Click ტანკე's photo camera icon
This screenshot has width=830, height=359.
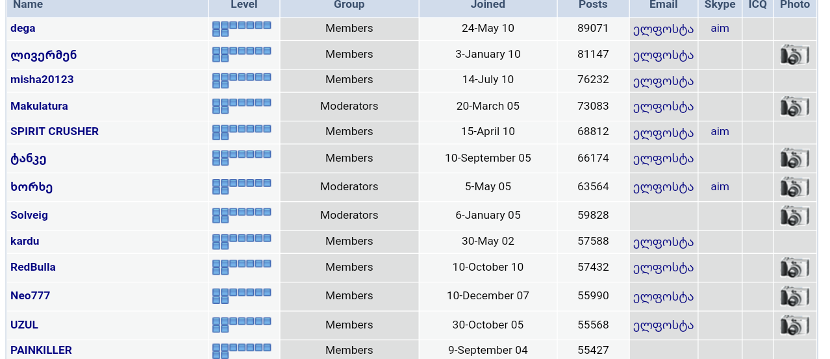pos(794,158)
